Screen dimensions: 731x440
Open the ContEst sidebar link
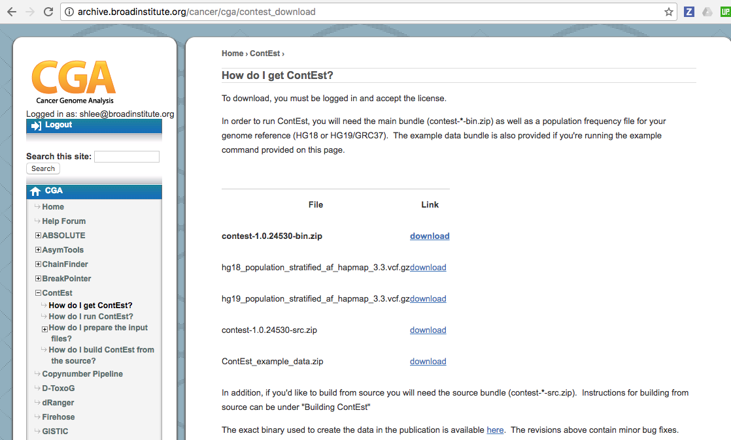pyautogui.click(x=58, y=293)
